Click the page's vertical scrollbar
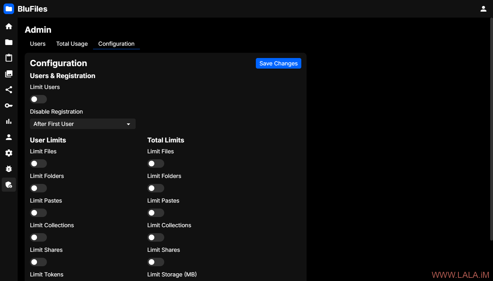This screenshot has width=493, height=281. tap(491, 130)
